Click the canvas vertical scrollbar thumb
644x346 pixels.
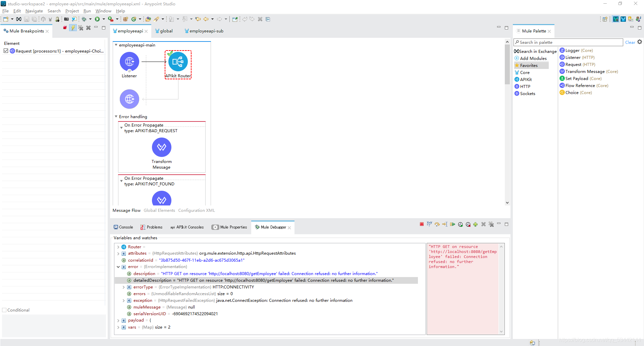(507, 64)
